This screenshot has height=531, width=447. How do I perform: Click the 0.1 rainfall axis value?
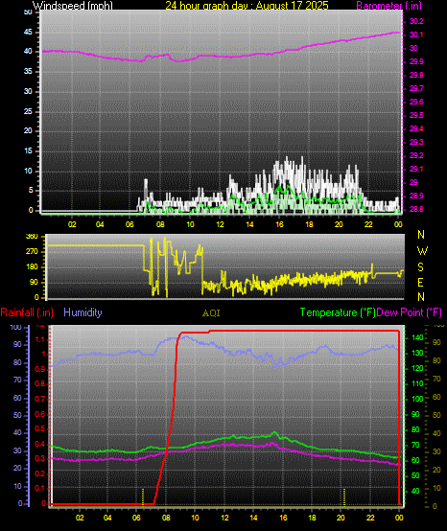tap(40, 488)
